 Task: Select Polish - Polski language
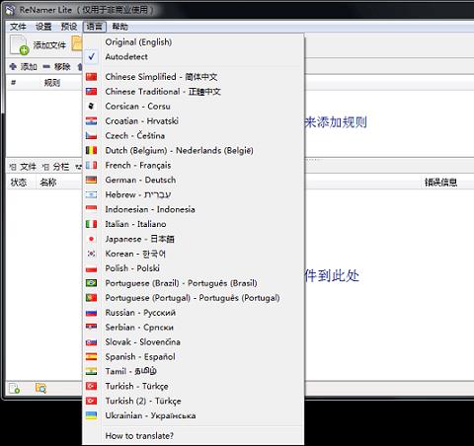coord(194,268)
